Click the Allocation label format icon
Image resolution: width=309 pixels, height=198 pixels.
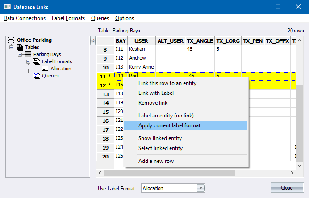pos(45,69)
